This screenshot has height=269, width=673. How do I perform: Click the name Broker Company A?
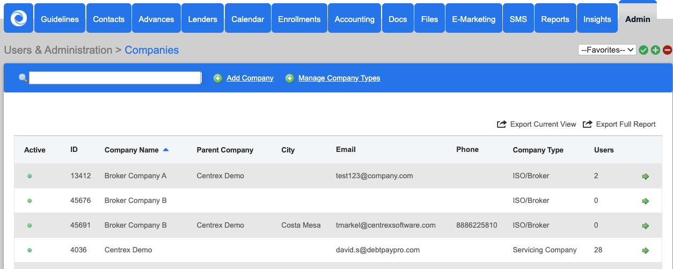pos(135,176)
